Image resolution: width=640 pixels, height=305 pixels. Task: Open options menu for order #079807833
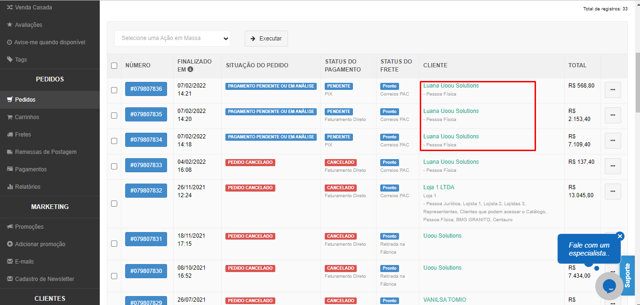[x=613, y=166]
